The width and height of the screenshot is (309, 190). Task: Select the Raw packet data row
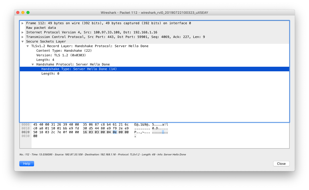tap(41, 28)
